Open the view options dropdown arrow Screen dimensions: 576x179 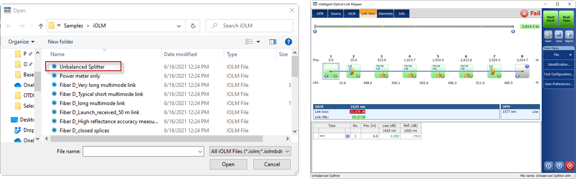[x=258, y=42]
